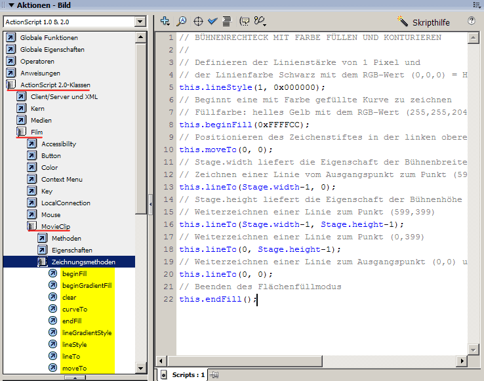Collapse the ActionScript 2.0-Klassen folder
This screenshot has width=484, height=381.
pos(10,85)
